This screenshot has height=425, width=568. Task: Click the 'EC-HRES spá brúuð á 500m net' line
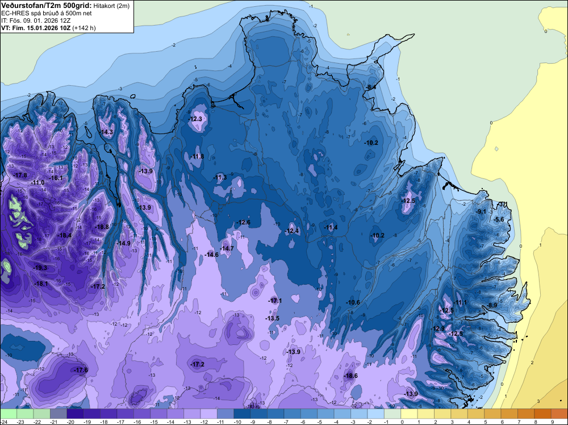point(47,13)
